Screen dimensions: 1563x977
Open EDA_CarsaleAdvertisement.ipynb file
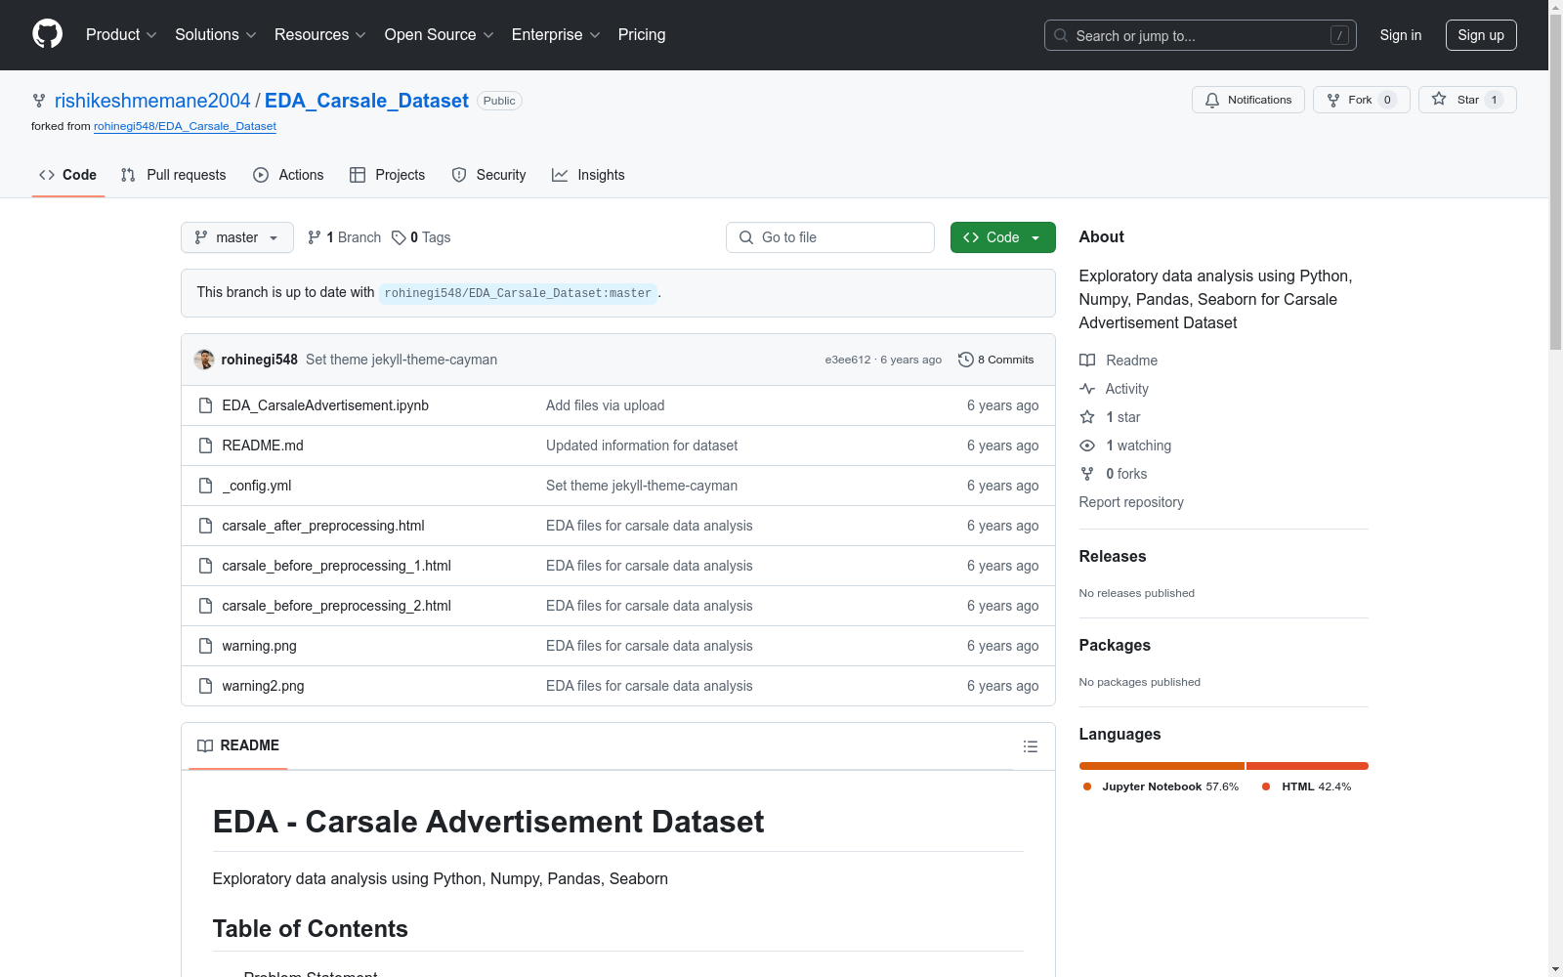click(325, 405)
